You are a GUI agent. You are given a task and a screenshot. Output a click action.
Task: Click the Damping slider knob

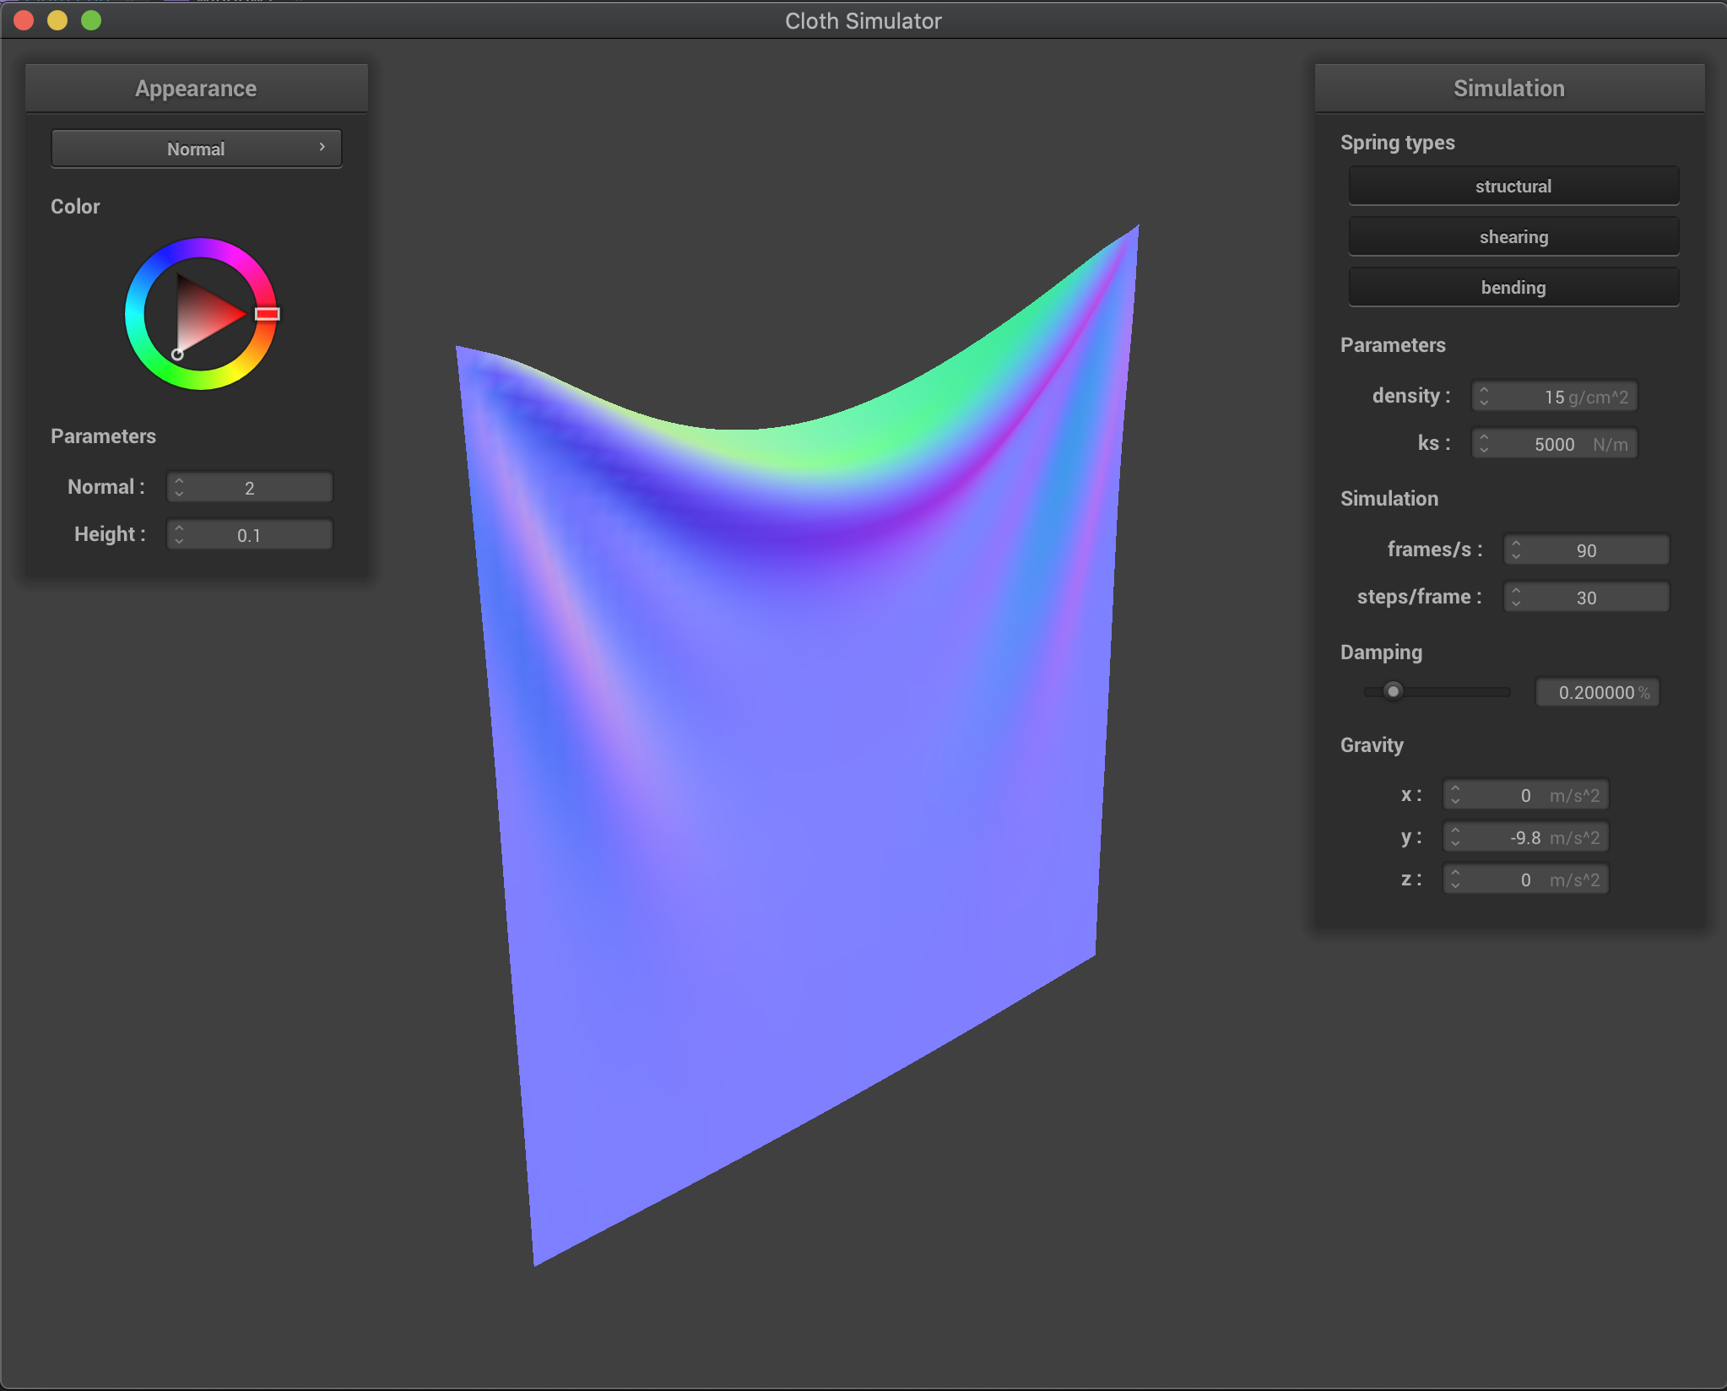click(x=1393, y=691)
